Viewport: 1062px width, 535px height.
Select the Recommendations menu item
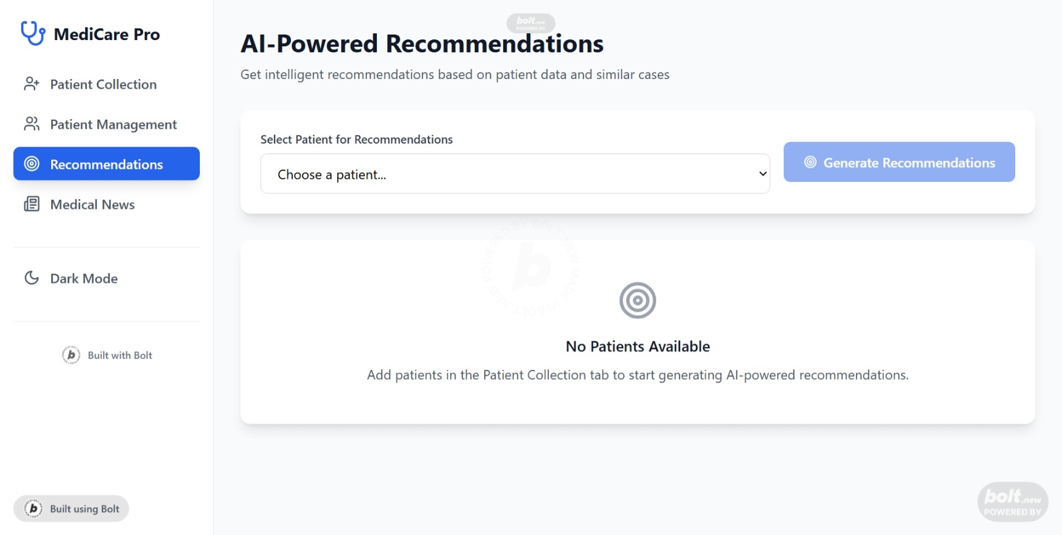click(x=107, y=164)
